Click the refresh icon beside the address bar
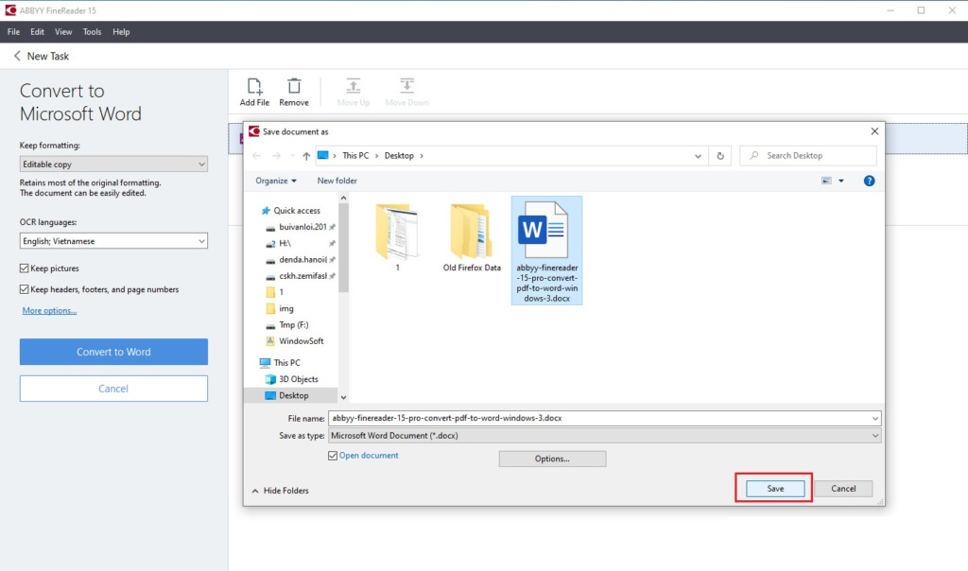Image resolution: width=968 pixels, height=571 pixels. [x=720, y=156]
